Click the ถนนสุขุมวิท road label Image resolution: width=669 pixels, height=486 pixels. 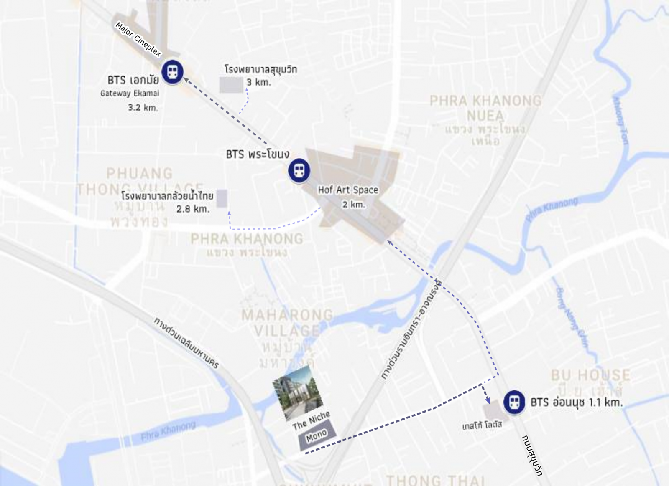[x=533, y=455]
